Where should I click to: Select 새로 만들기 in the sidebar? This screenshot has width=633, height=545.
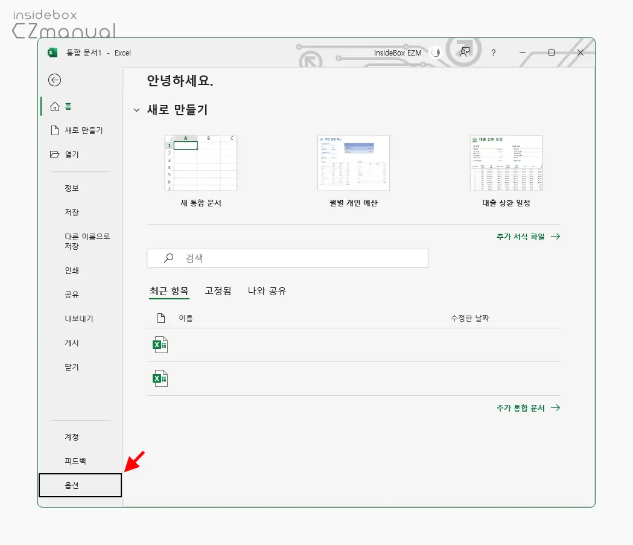(81, 130)
